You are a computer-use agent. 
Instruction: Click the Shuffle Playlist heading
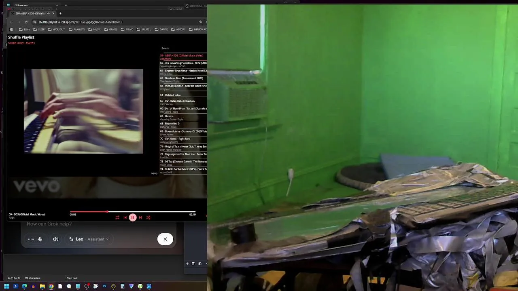[21, 37]
